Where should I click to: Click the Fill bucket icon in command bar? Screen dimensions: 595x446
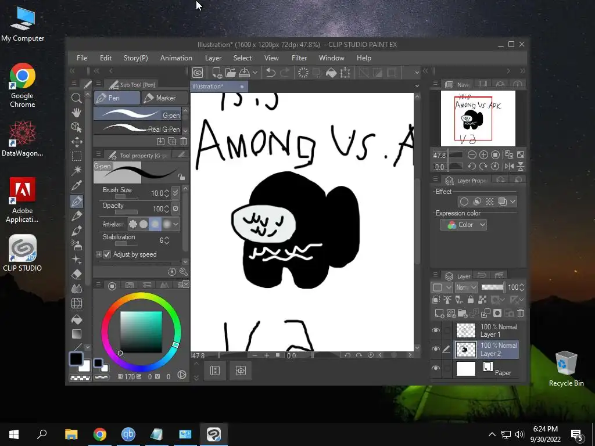tap(331, 73)
